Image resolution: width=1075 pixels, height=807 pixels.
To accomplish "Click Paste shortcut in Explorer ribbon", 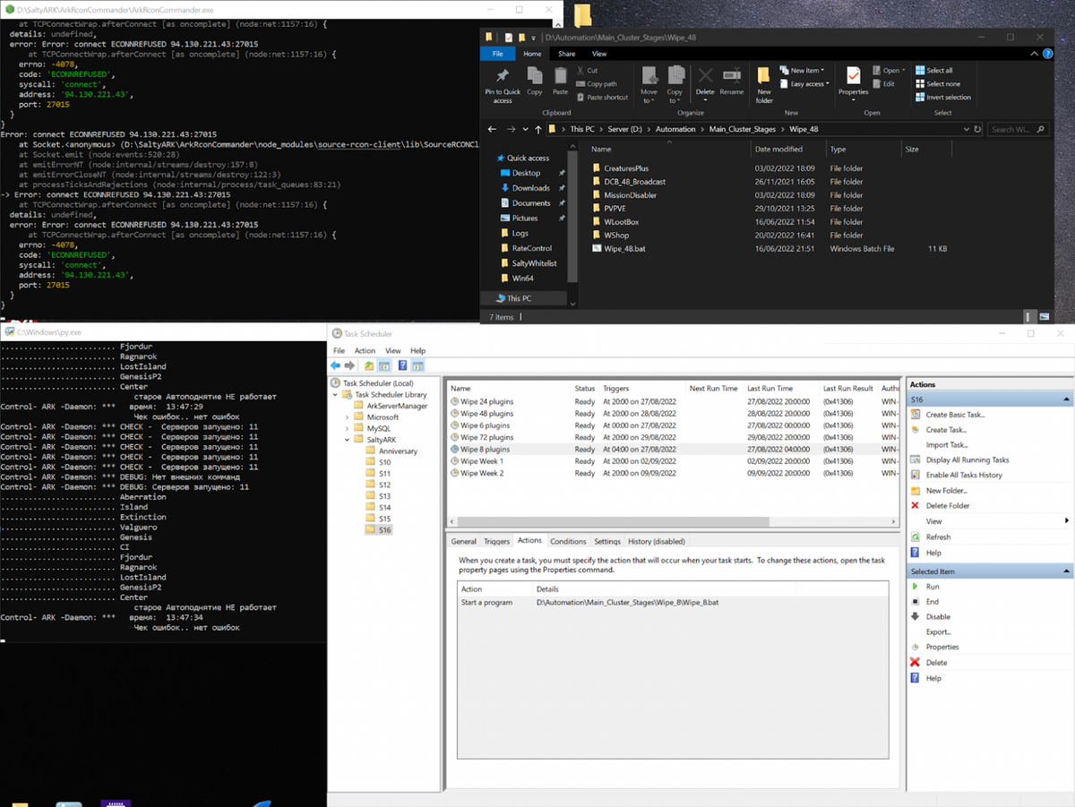I will pos(602,97).
